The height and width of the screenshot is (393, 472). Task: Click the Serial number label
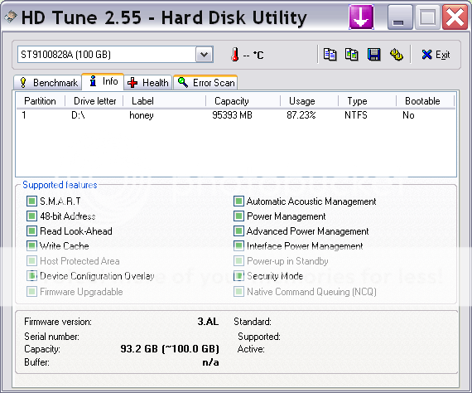tap(51, 337)
